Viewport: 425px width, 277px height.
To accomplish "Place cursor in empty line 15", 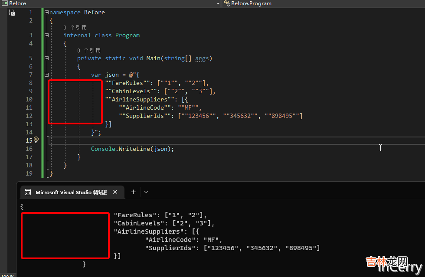I will 217,140.
